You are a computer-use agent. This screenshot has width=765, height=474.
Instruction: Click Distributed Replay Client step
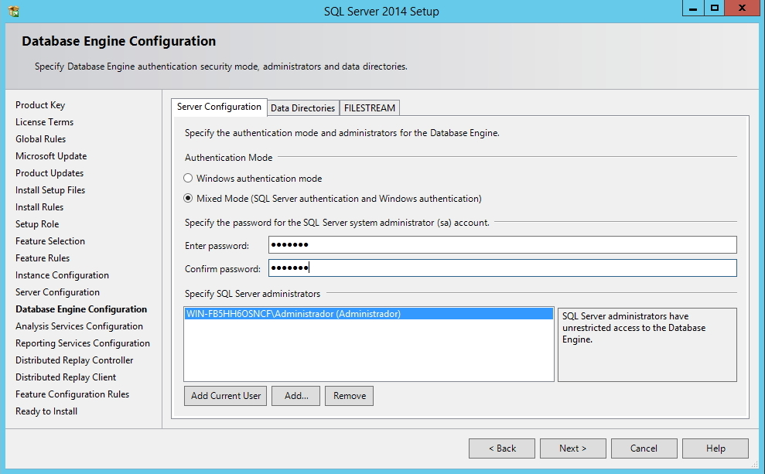click(x=66, y=377)
